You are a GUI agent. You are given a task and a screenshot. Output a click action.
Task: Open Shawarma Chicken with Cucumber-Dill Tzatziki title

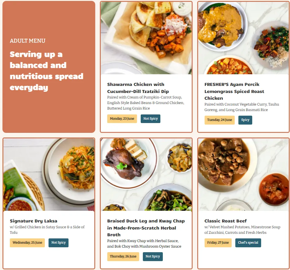138,88
